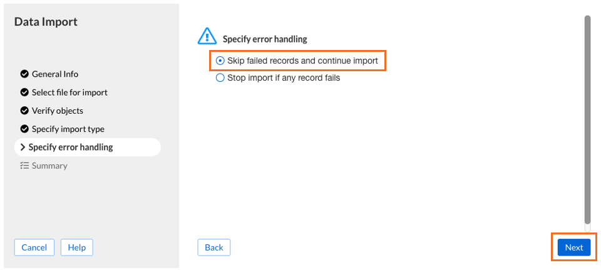
Task: Click the vertical scrollbar thumb
Action: pos(587,119)
